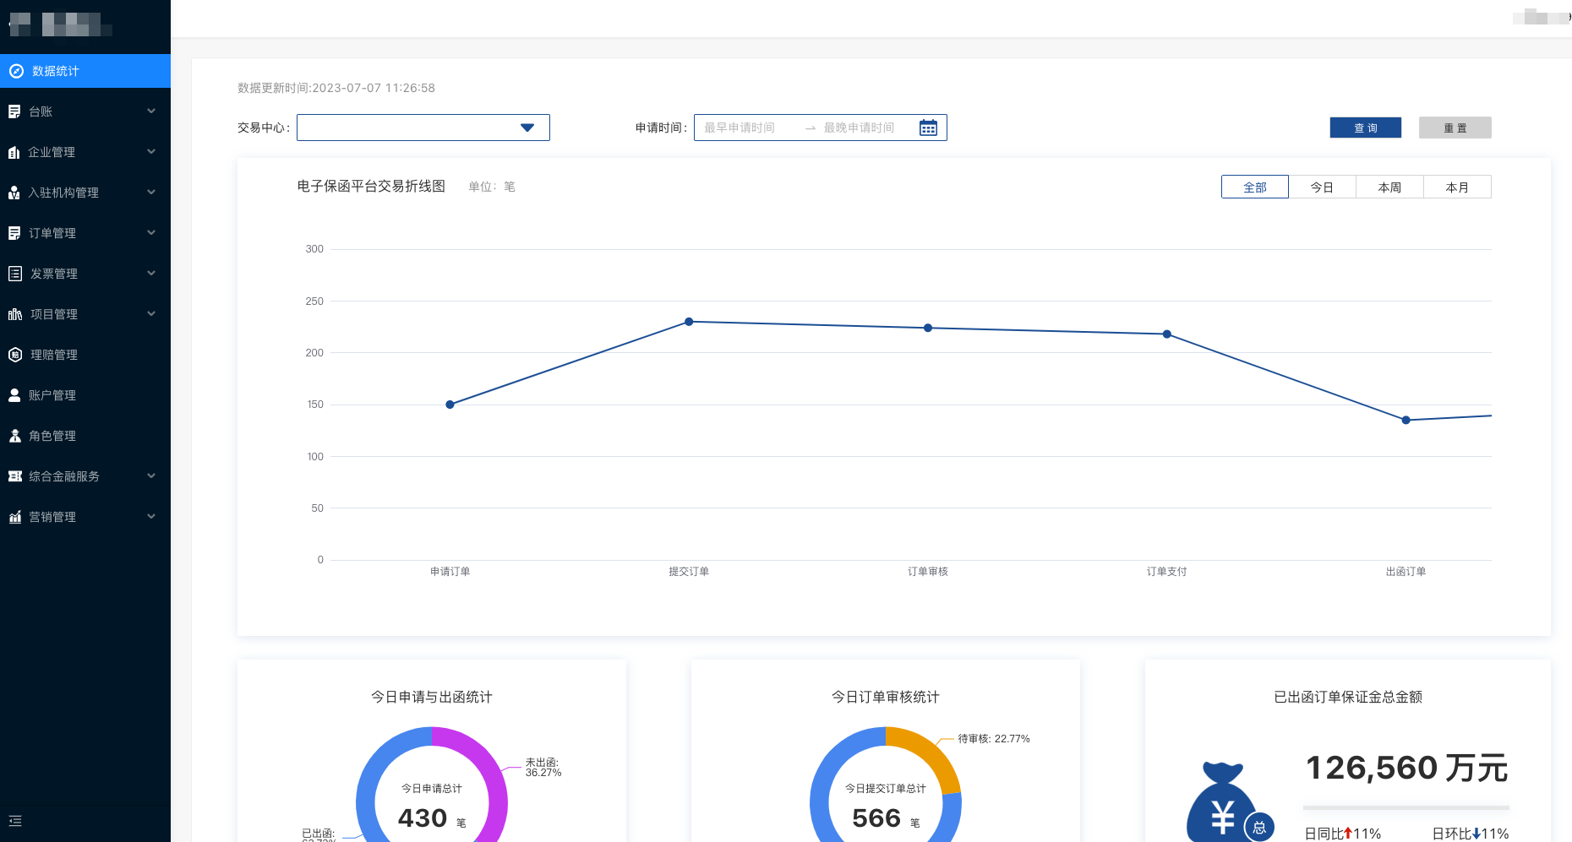This screenshot has width=1572, height=842.
Task: Click the 已出函订单保证金总金额 card title
Action: [1348, 697]
